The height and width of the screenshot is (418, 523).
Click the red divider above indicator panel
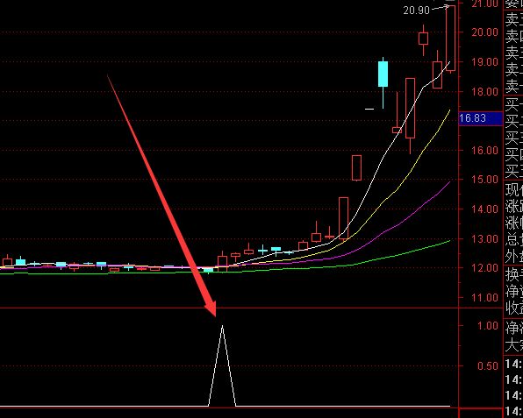click(x=230, y=308)
